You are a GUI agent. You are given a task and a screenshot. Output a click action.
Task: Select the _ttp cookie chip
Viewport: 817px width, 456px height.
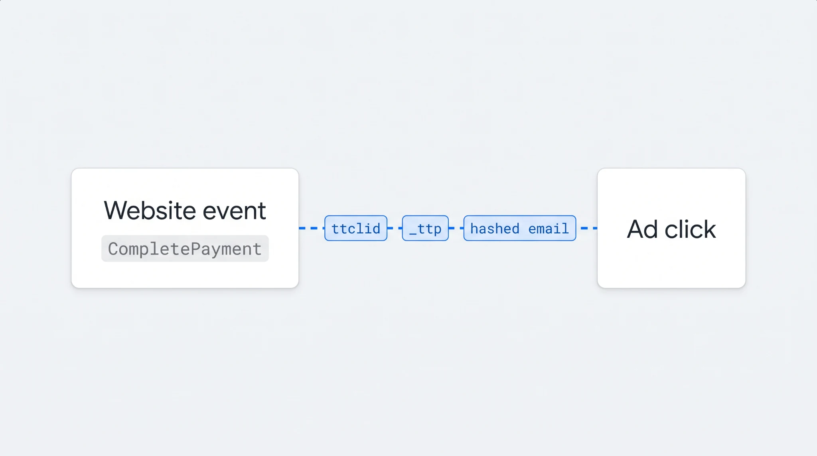click(x=425, y=228)
